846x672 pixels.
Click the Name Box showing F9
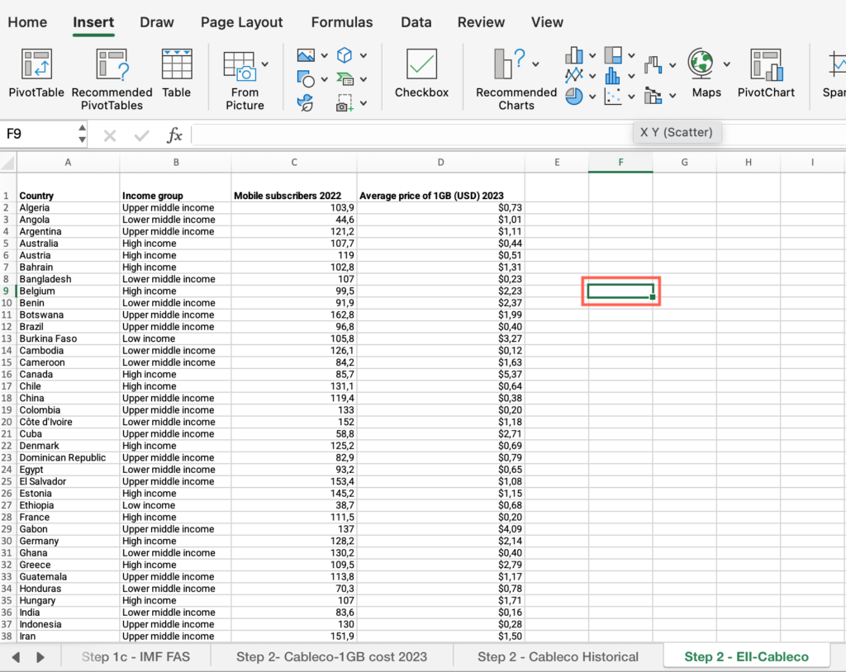click(38, 134)
